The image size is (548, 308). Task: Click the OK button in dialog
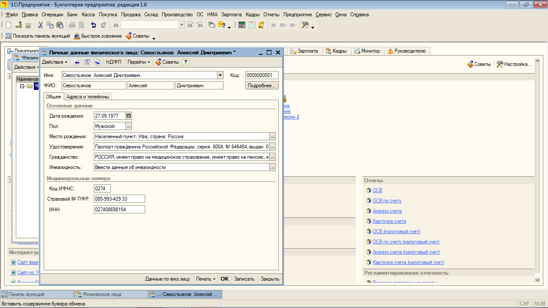pos(225,279)
